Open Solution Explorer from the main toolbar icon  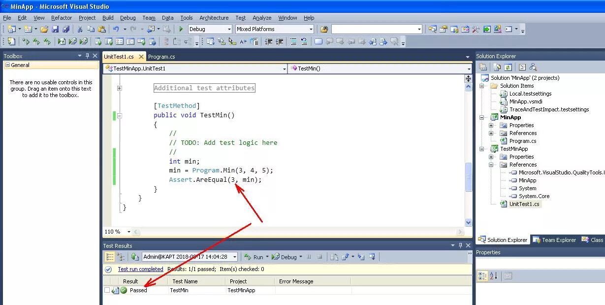(432, 29)
